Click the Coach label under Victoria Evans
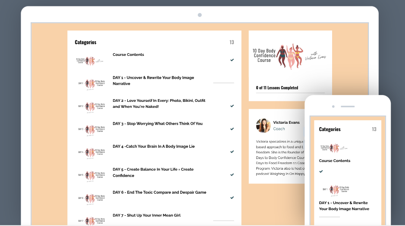 click(x=279, y=129)
